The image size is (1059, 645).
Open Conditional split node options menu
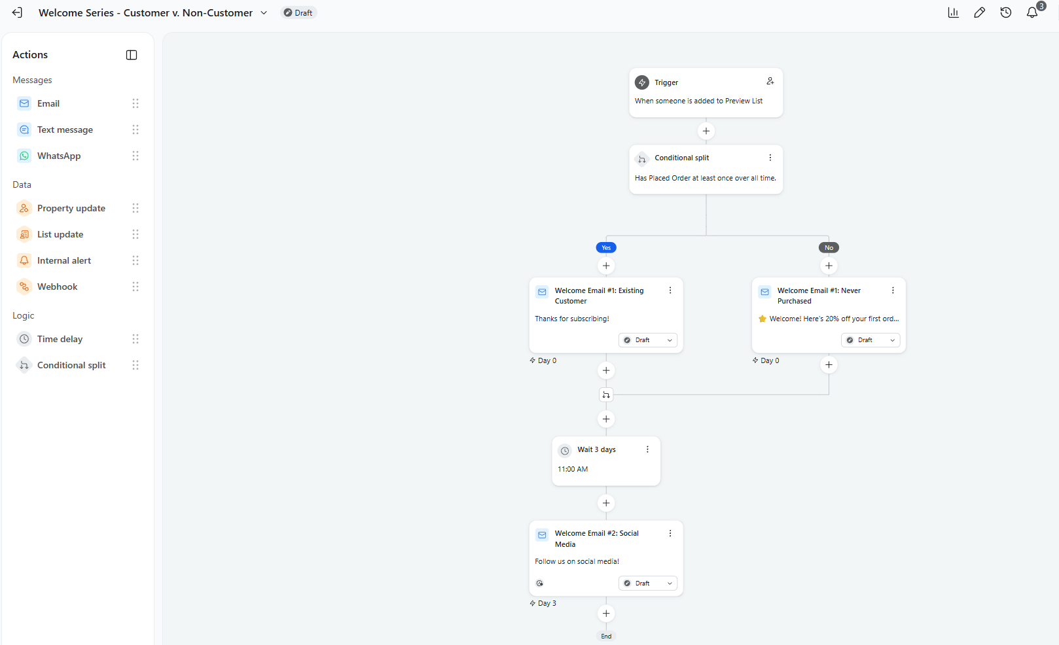pyautogui.click(x=770, y=158)
